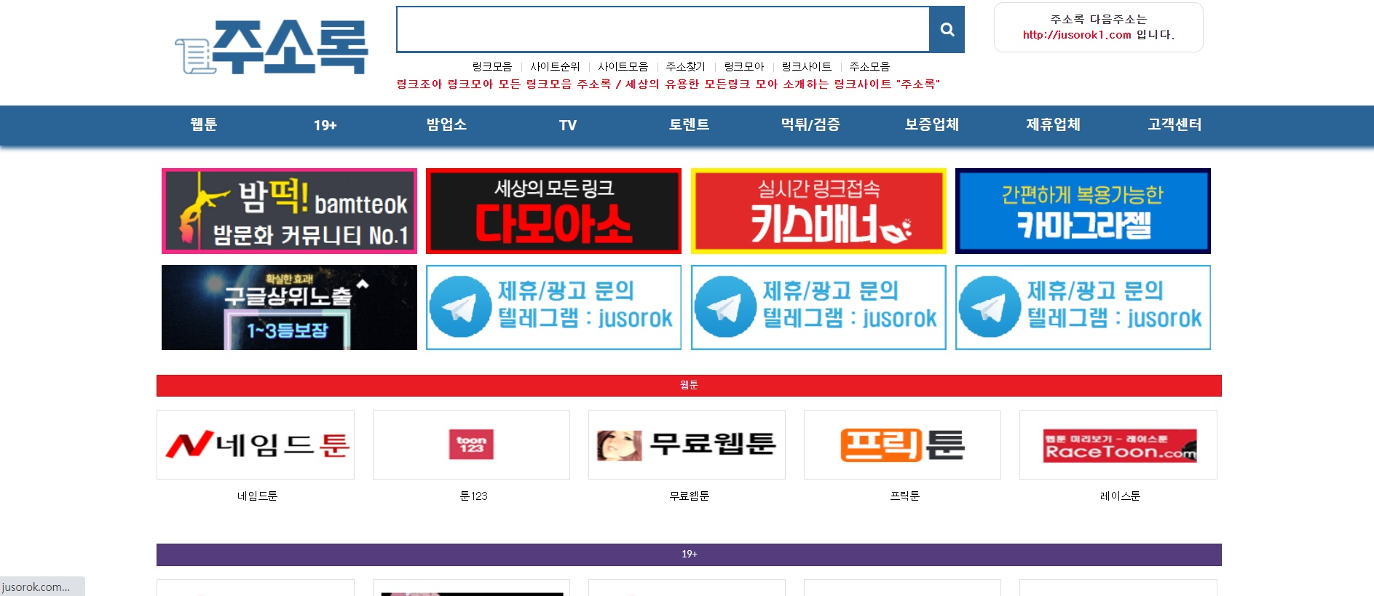Open the 토렌트 navigation menu
Screen dimensions: 1374x596
pyautogui.click(x=690, y=125)
